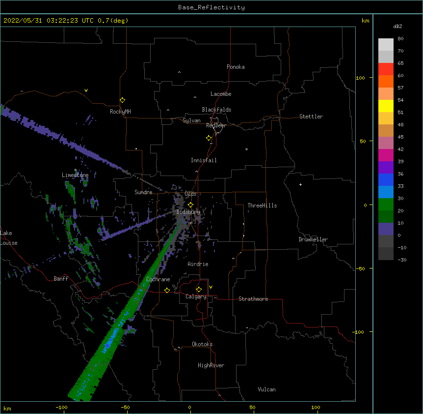Viewport: 423px width, 414px height.
Task: Click the Airdrie city label
Action: pos(198,264)
